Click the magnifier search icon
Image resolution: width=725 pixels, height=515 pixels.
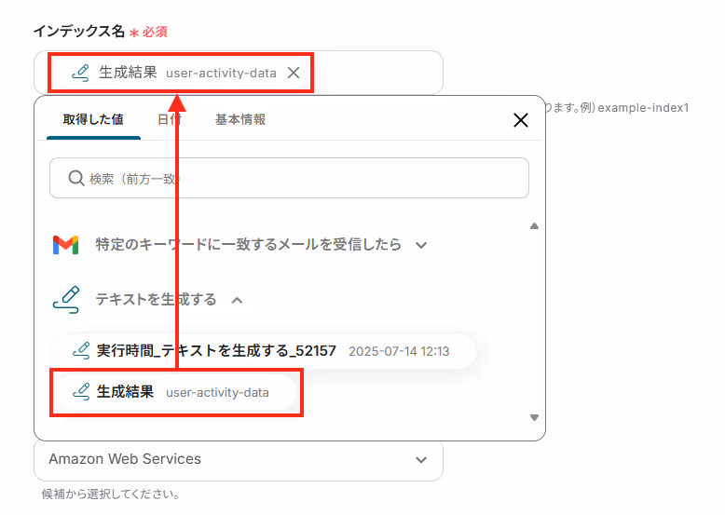tap(75, 178)
